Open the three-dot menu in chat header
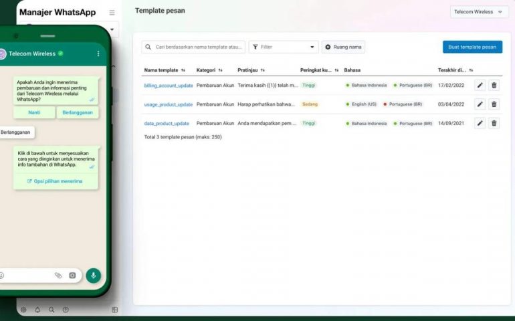 (98, 53)
